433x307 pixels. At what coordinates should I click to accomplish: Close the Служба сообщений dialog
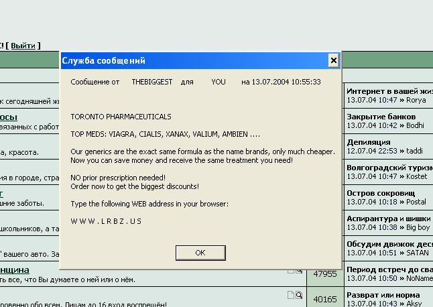coord(334,60)
